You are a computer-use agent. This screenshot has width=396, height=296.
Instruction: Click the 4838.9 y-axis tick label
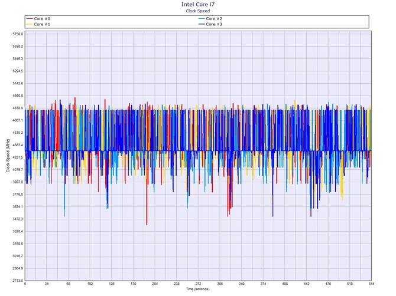(17, 108)
